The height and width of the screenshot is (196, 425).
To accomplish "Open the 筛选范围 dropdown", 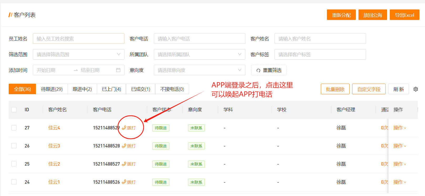I will tap(79, 54).
